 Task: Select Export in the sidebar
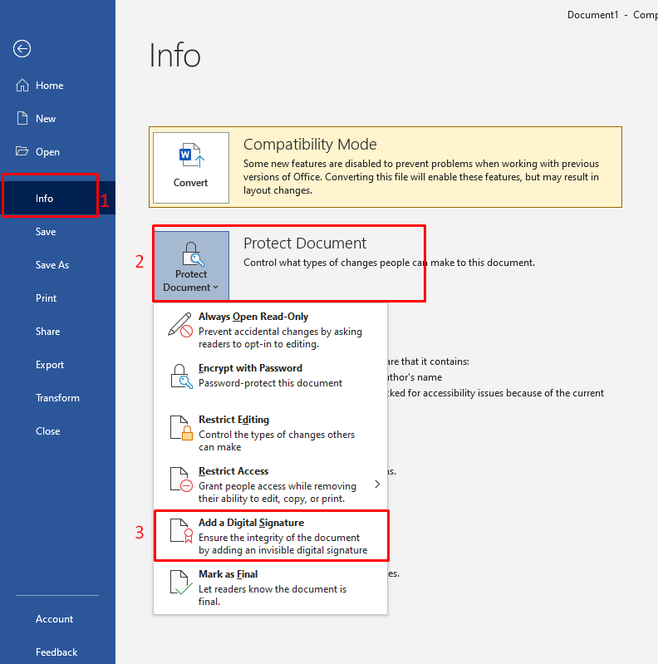[50, 365]
